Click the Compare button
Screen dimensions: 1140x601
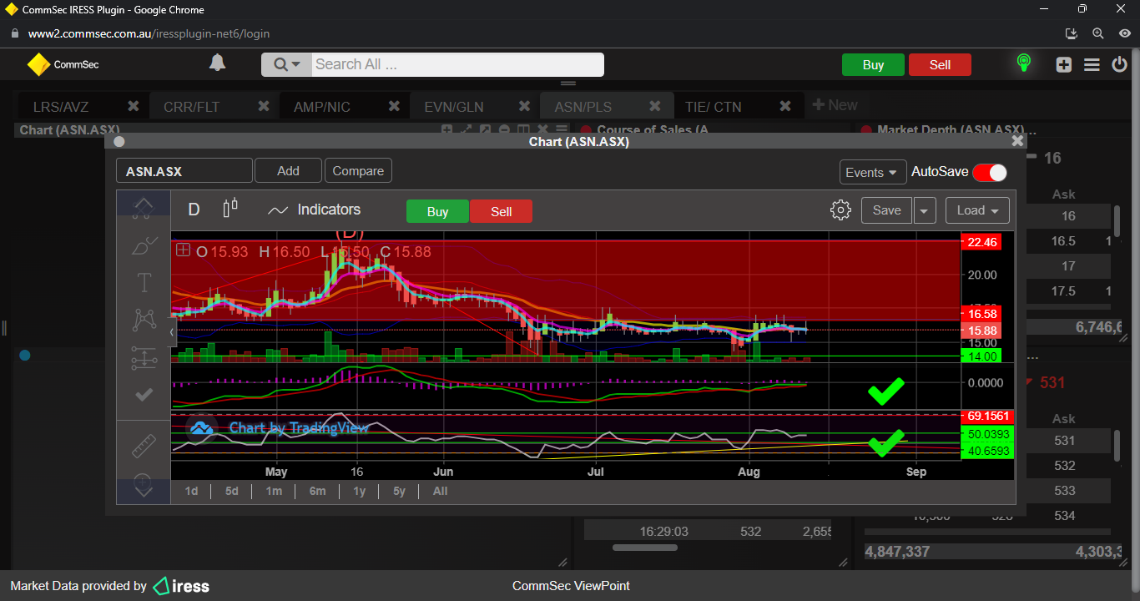(358, 171)
